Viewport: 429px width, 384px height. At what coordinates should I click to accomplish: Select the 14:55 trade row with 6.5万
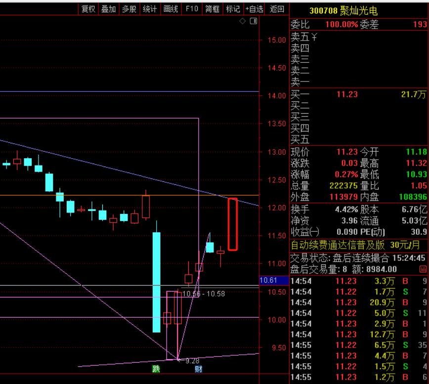pyautogui.click(x=358, y=345)
